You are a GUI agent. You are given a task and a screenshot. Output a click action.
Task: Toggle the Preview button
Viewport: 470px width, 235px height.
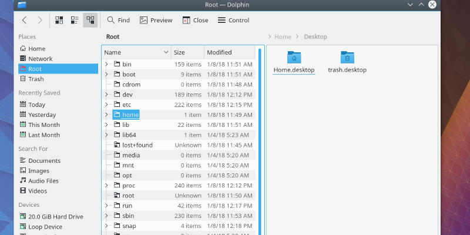tap(156, 20)
